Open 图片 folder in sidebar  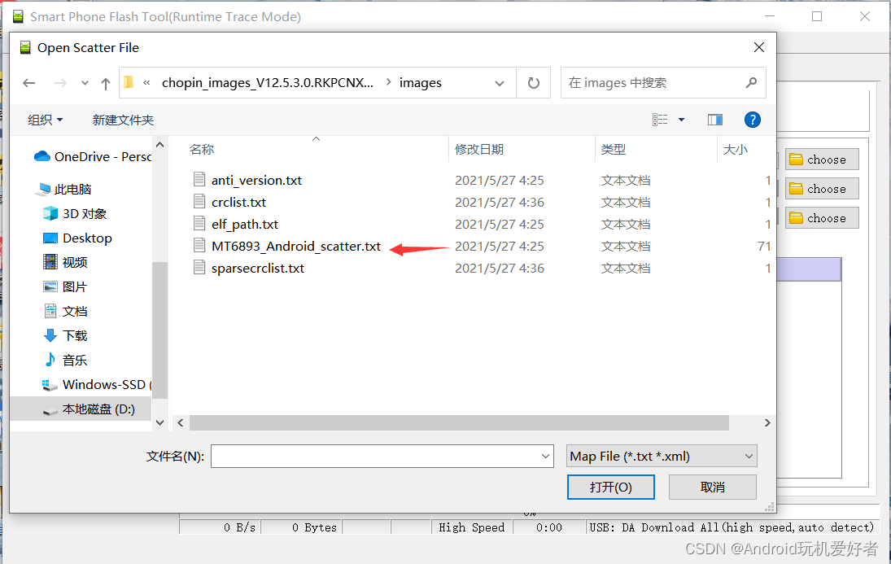click(x=65, y=286)
